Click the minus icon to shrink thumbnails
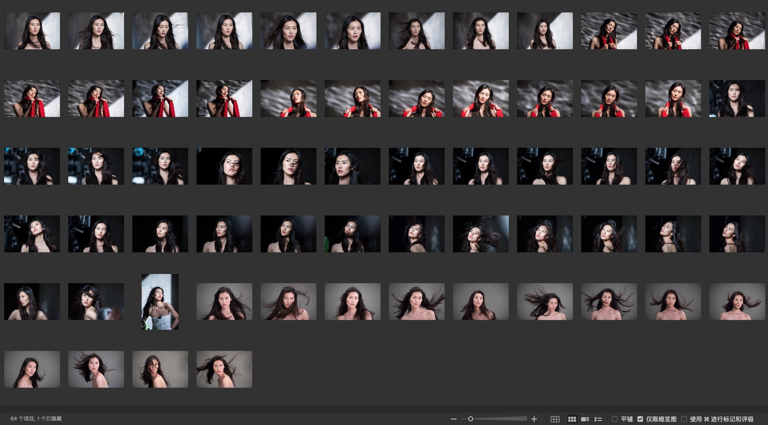The width and height of the screenshot is (768, 425). [454, 419]
